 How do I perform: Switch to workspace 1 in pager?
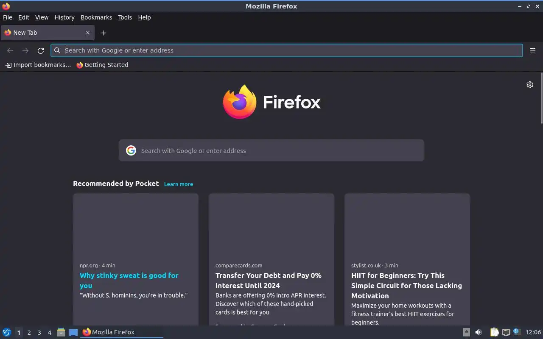point(19,333)
